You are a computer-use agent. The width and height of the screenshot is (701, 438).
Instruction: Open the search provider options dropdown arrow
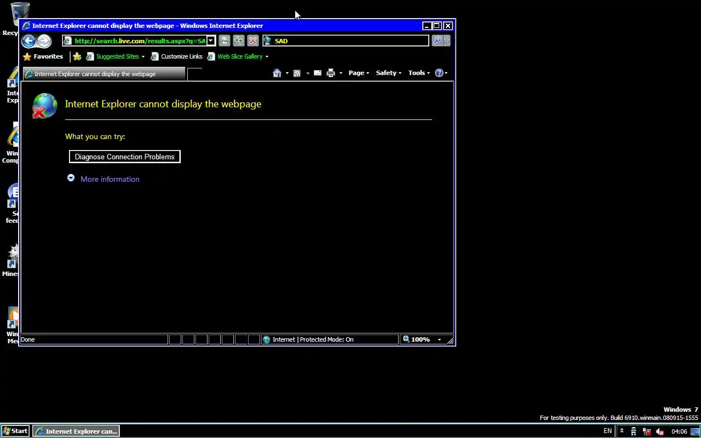tap(446, 41)
